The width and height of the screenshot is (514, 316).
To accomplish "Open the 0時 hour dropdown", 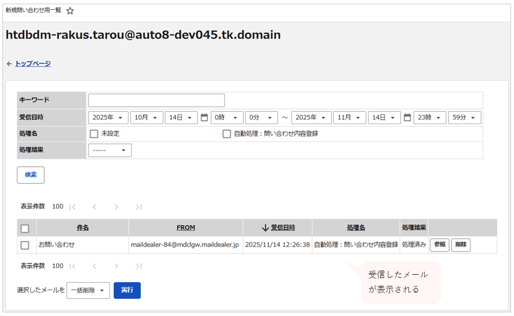I will coord(227,117).
